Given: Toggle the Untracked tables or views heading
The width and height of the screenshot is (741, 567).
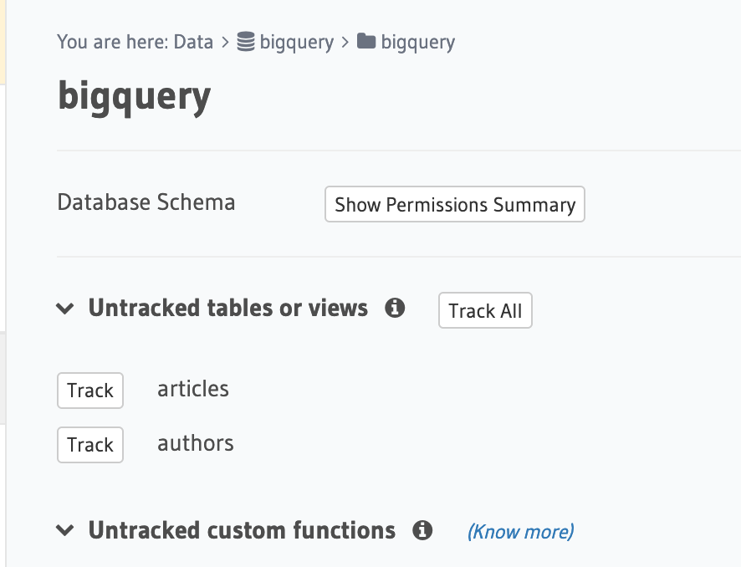Looking at the screenshot, I should (227, 309).
